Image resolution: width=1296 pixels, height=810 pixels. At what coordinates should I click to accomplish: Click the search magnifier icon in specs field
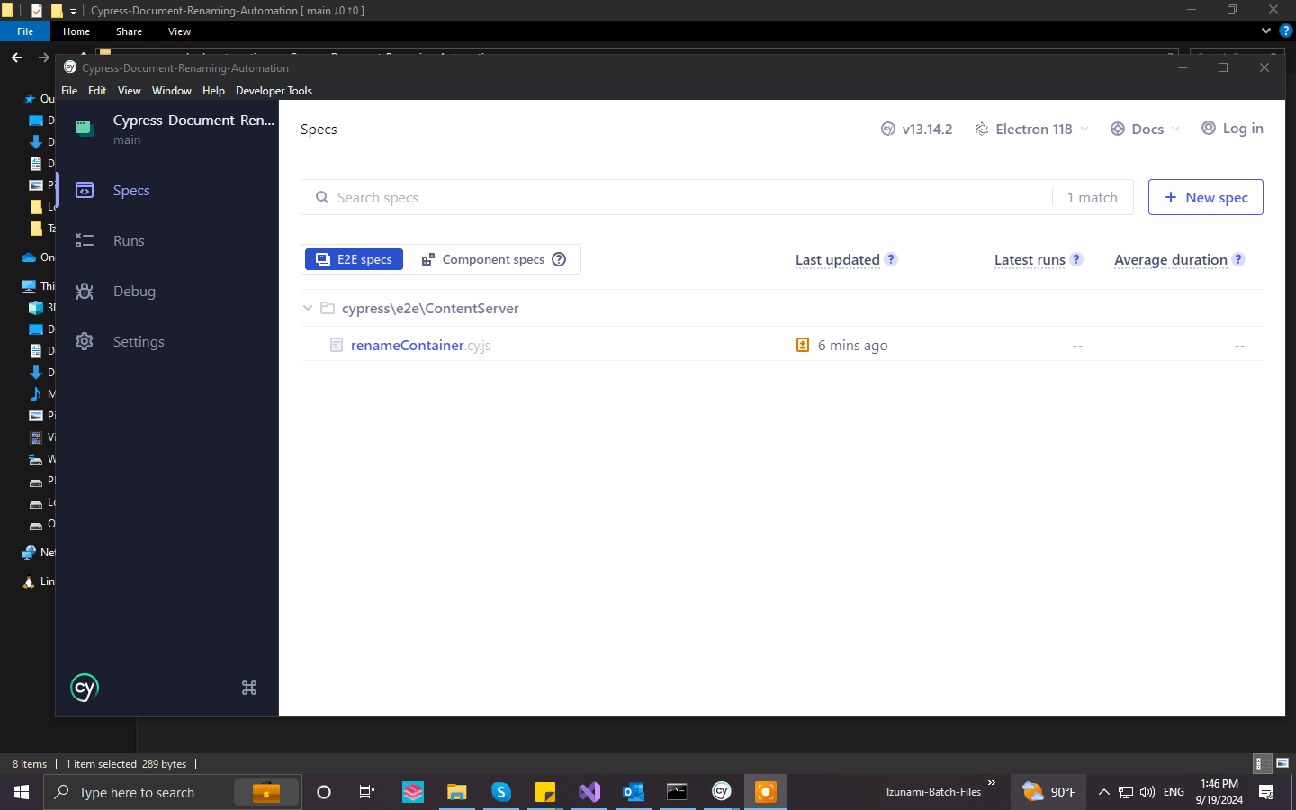point(321,197)
